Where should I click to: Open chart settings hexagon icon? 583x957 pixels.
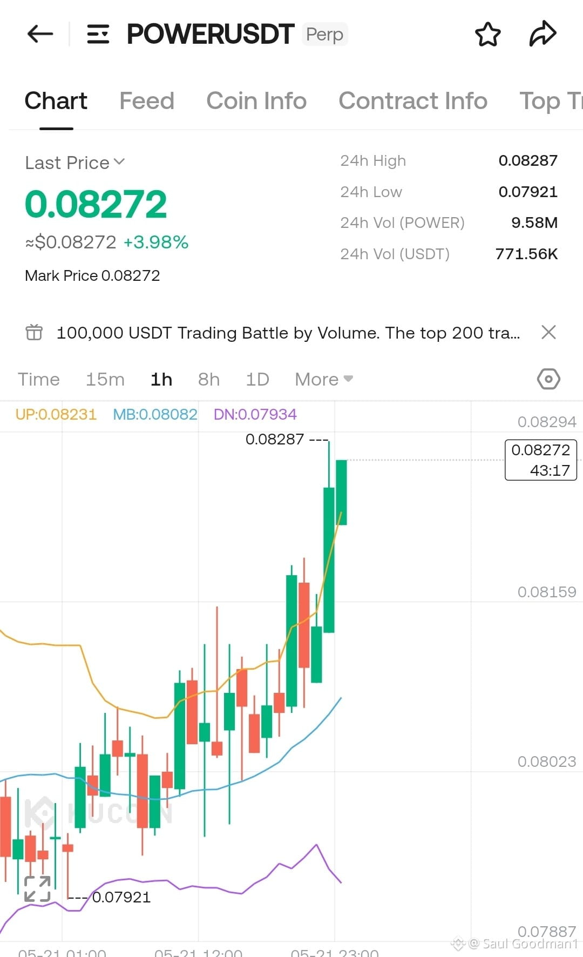pos(548,379)
